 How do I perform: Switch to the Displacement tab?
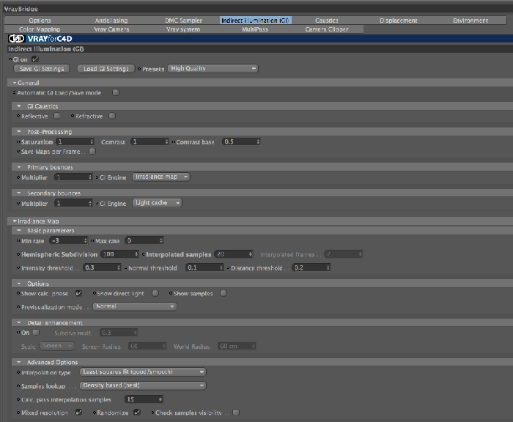coord(399,21)
